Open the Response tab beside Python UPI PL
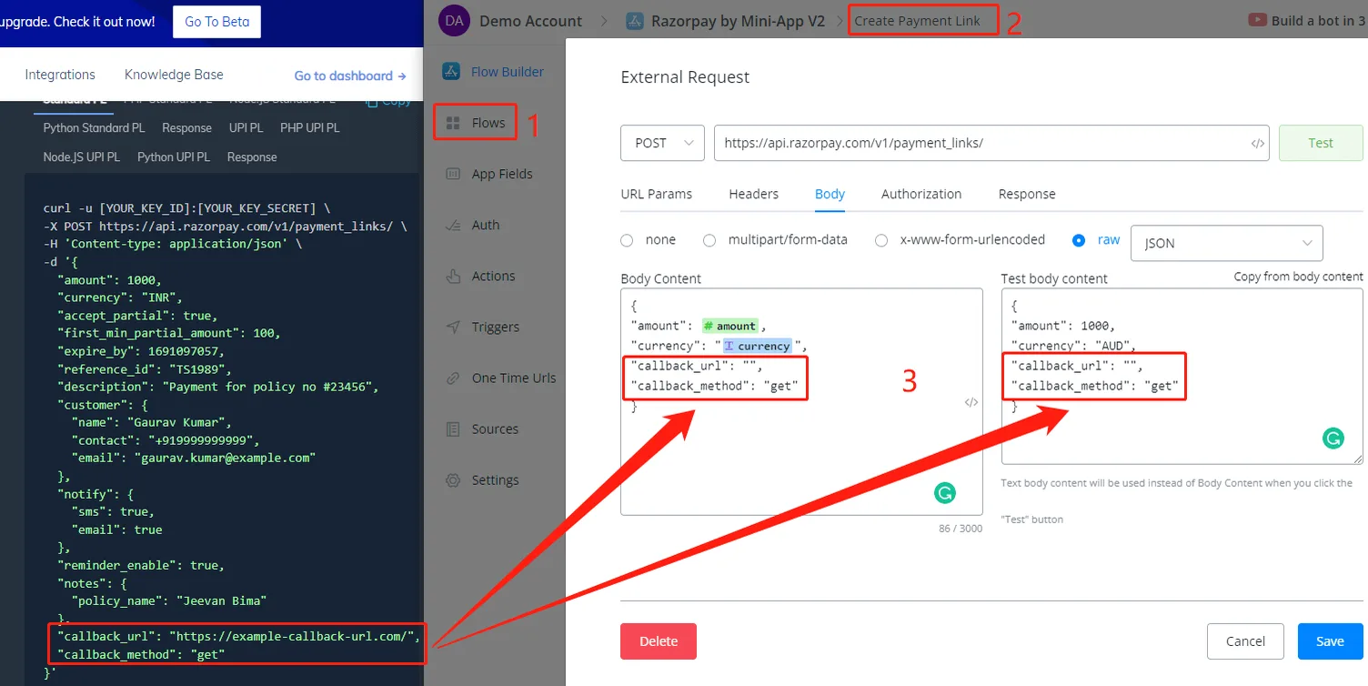 click(x=252, y=157)
